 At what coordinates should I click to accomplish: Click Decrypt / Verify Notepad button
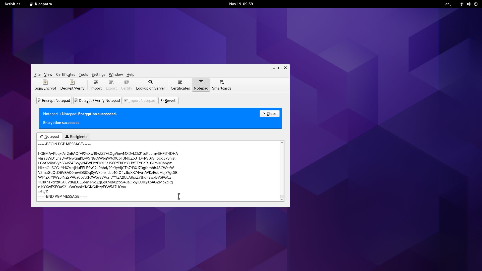click(x=97, y=101)
